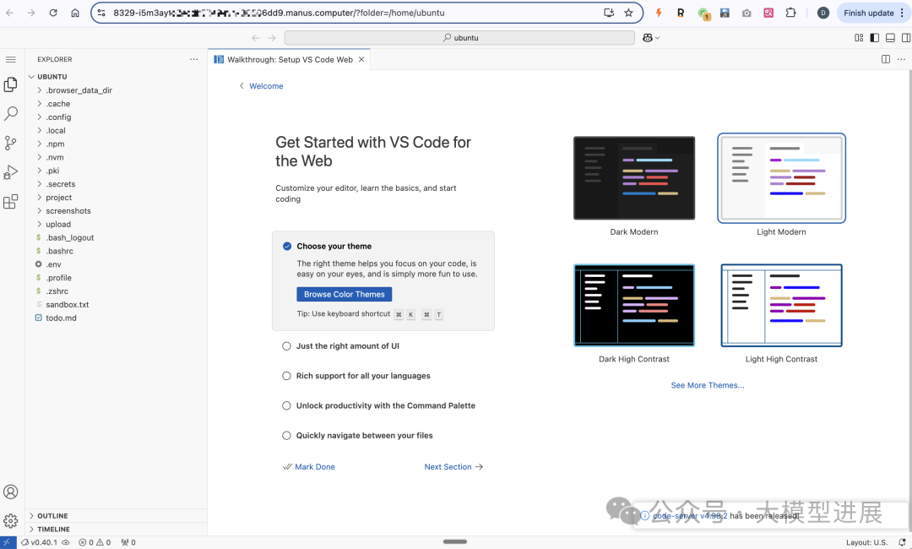Image resolution: width=912 pixels, height=549 pixels.
Task: Open Explorer more actions ellipsis
Action: [x=193, y=59]
